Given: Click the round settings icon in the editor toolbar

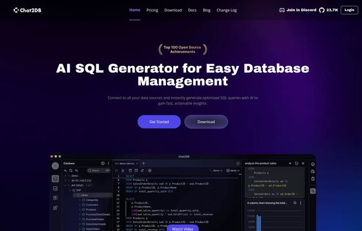Looking at the screenshot, I should [150, 171].
